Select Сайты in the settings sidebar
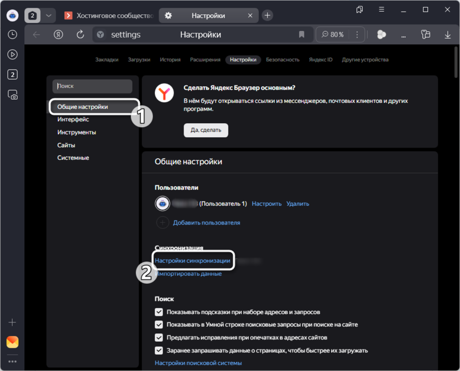 66,145
